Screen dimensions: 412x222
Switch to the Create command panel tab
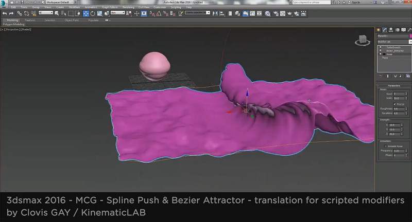(x=379, y=30)
